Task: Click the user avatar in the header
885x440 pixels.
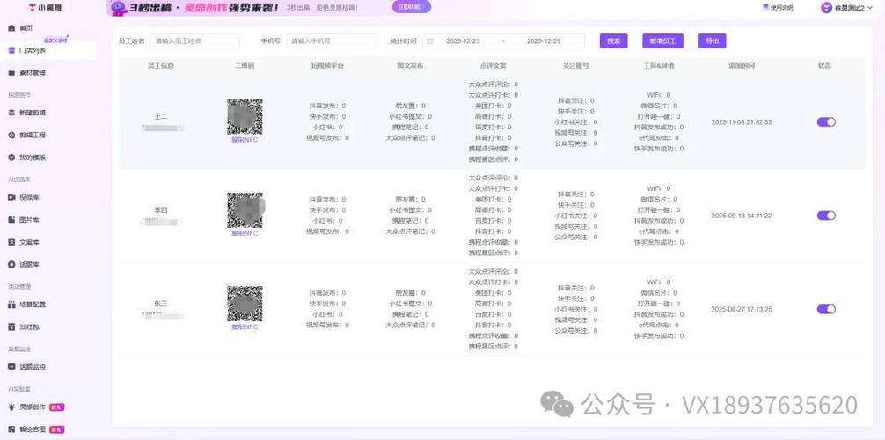Action: tap(826, 8)
